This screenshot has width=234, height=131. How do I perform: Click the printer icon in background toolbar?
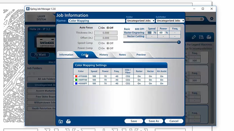click(x=209, y=37)
